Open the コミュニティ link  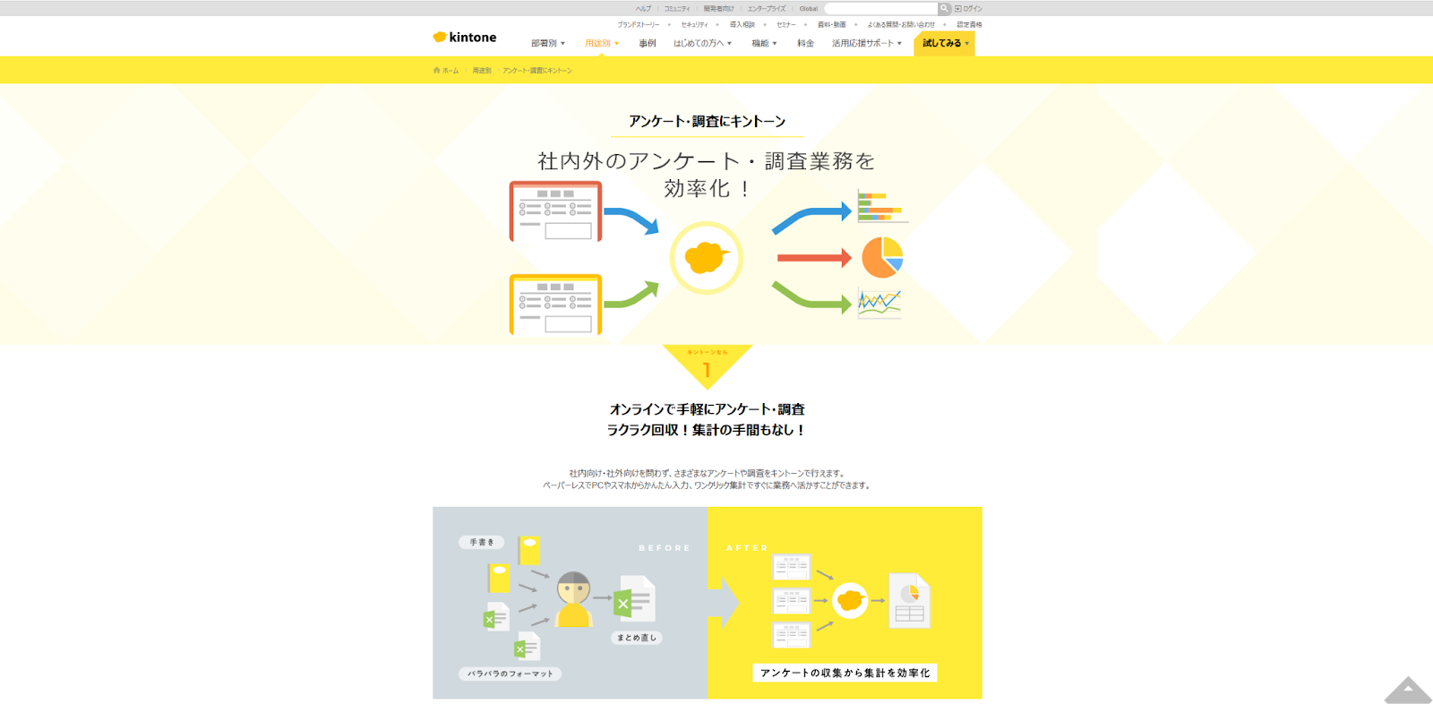tap(677, 9)
